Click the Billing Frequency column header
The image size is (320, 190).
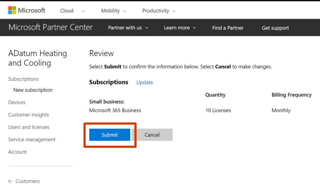point(292,95)
